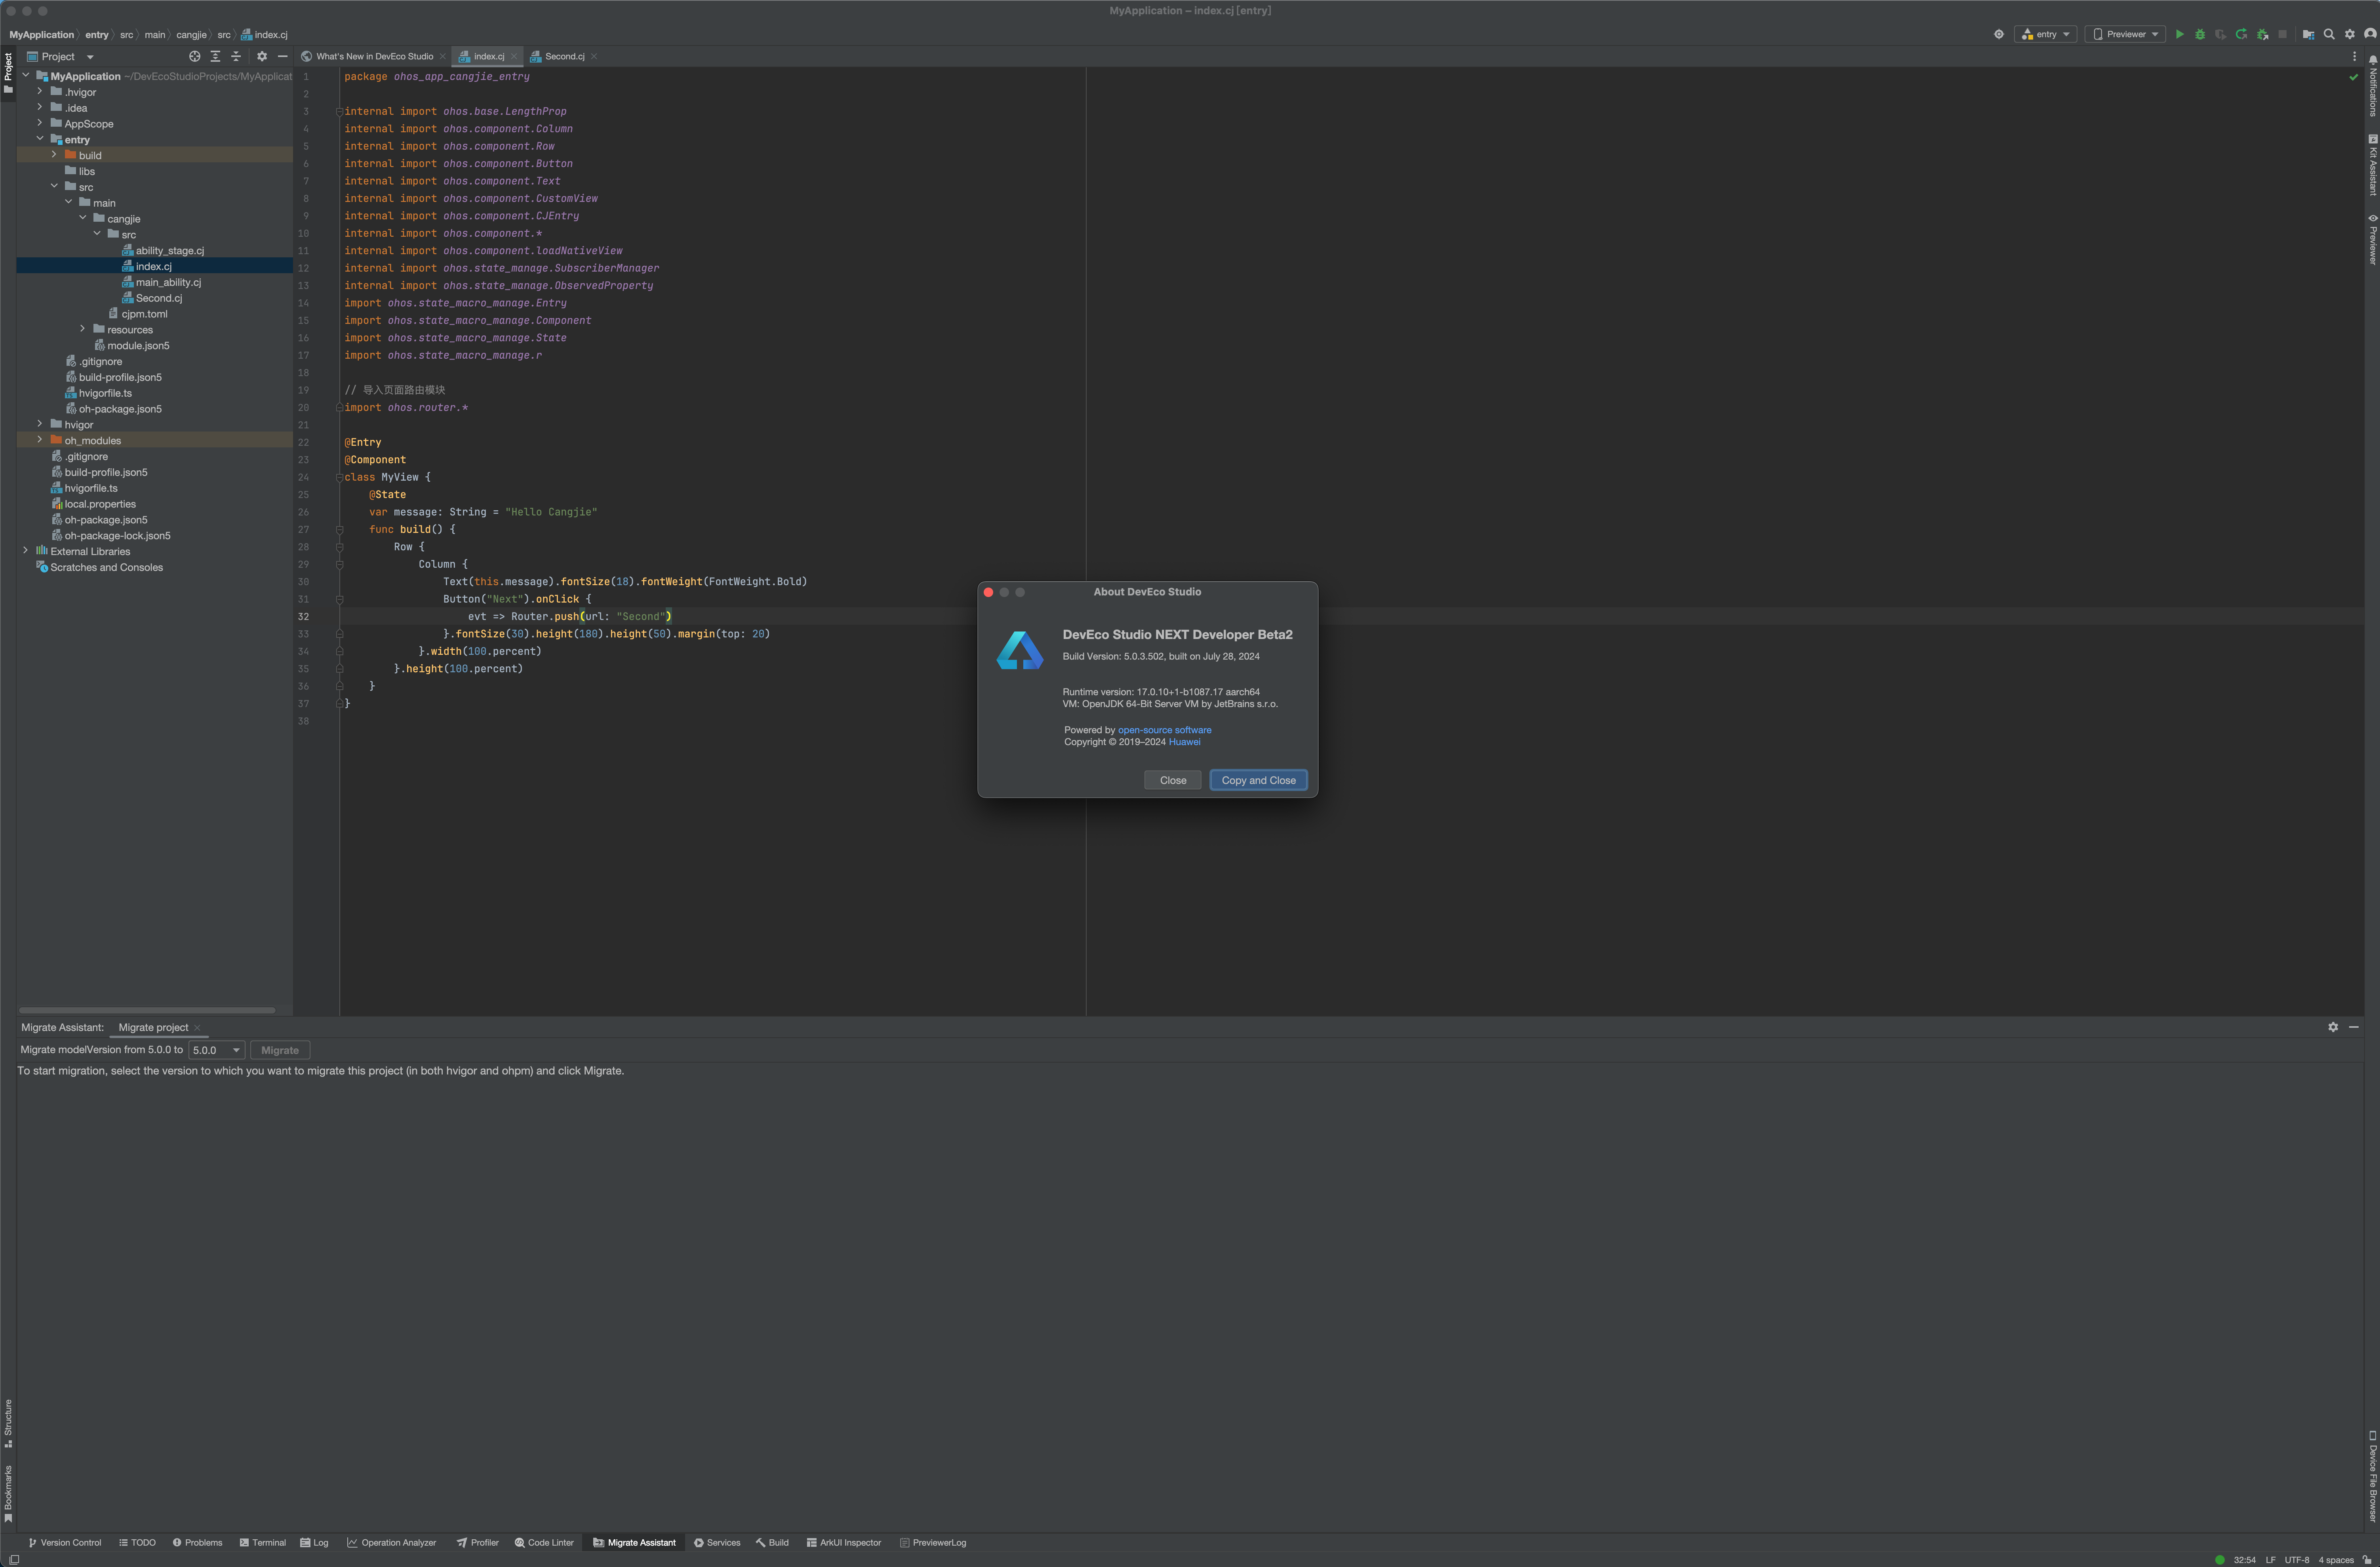This screenshot has height=1567, width=2380.
Task: Open the Bookmarks side panel
Action: 8,1494
